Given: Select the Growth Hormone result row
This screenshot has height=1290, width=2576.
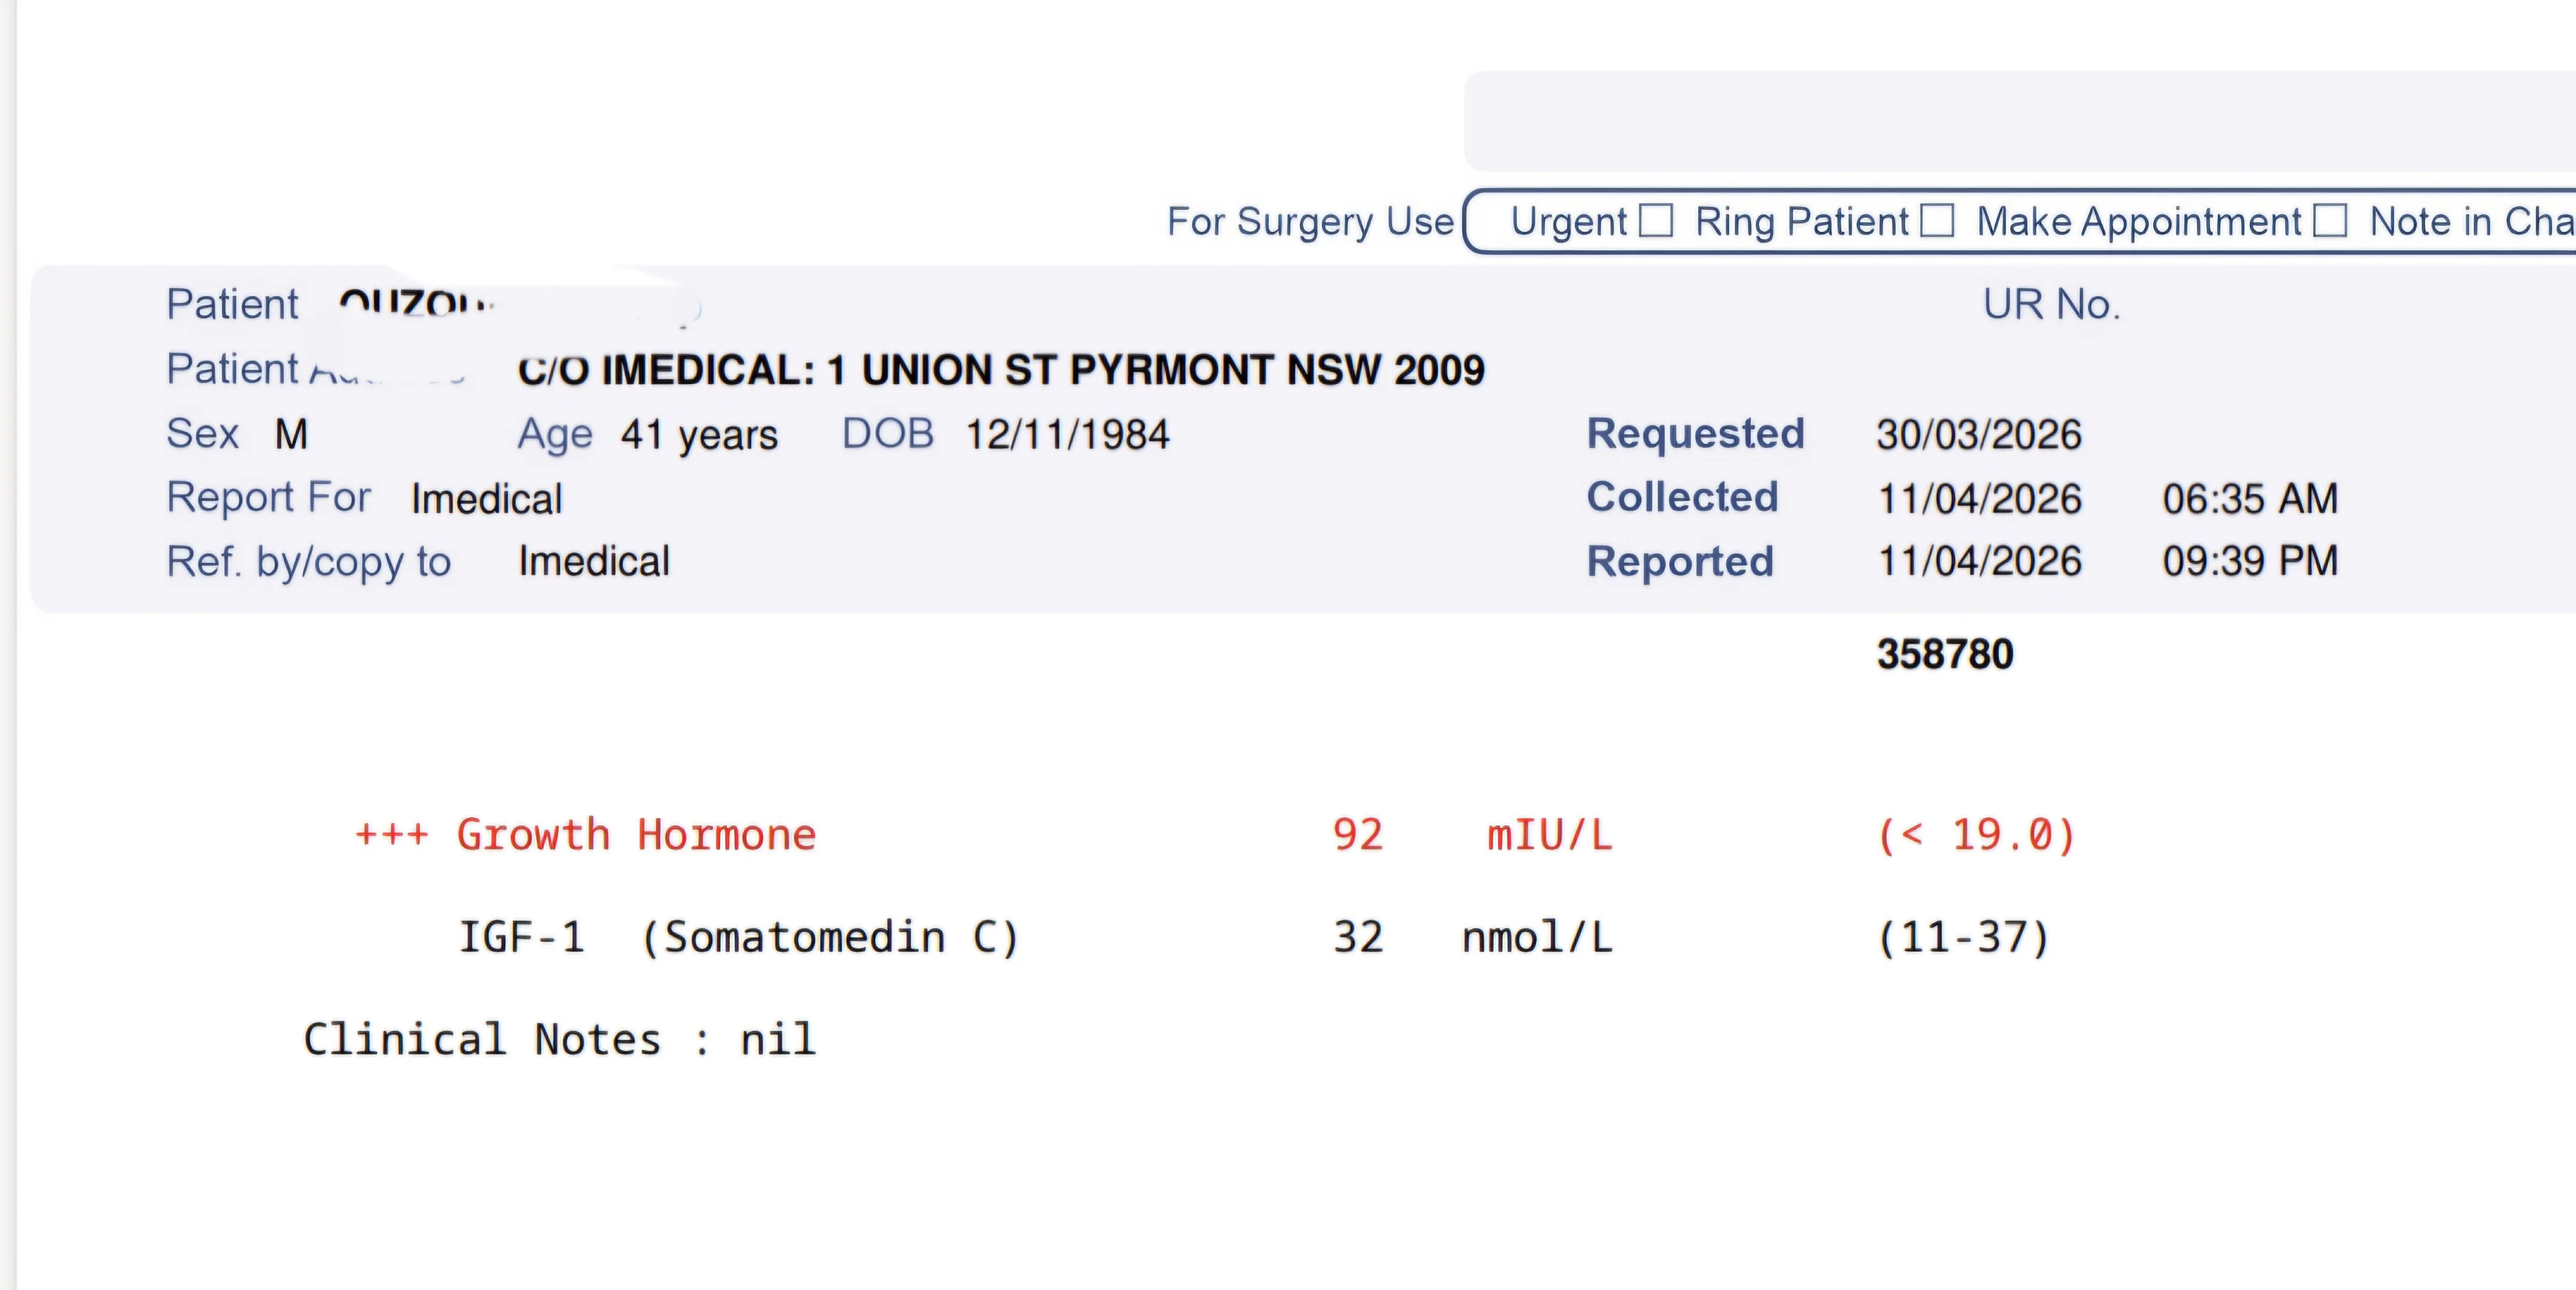Looking at the screenshot, I should tap(1215, 835).
